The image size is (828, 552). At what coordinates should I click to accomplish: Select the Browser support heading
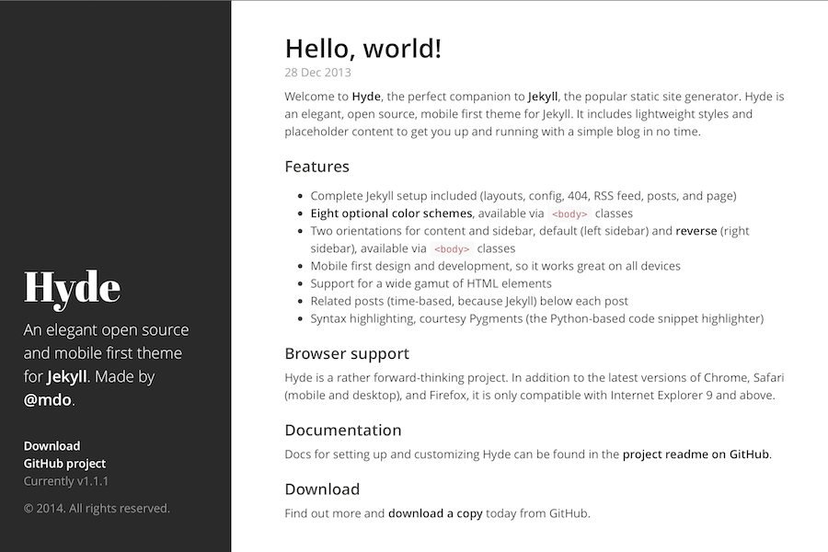pos(347,353)
